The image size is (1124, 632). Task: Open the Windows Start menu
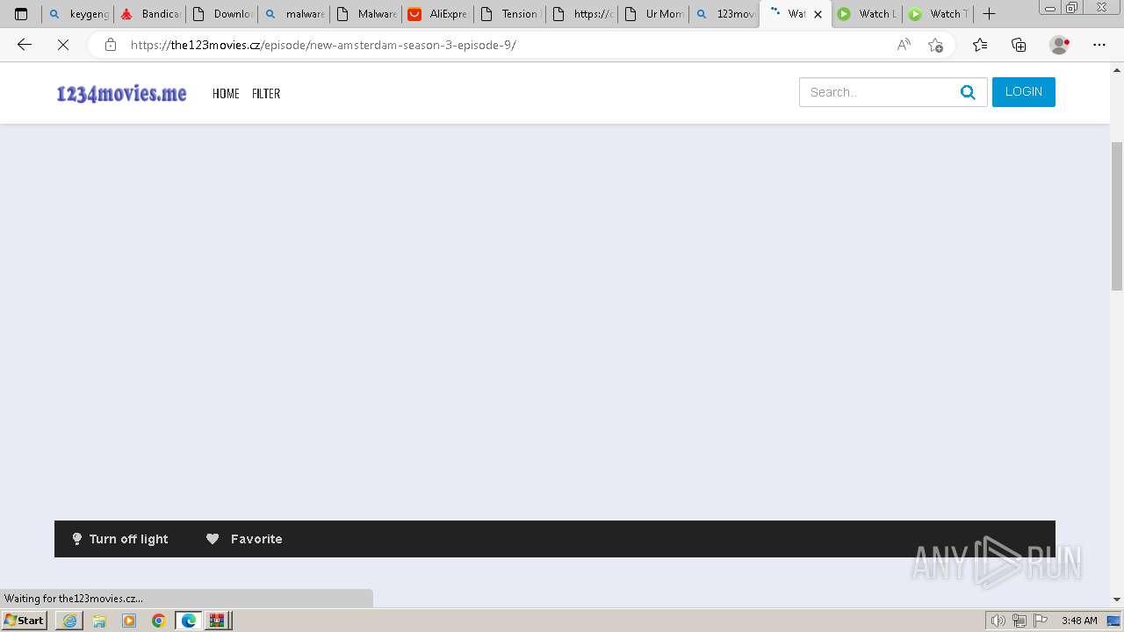[x=25, y=621]
